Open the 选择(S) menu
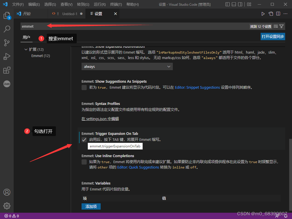 click(x=50, y=4)
